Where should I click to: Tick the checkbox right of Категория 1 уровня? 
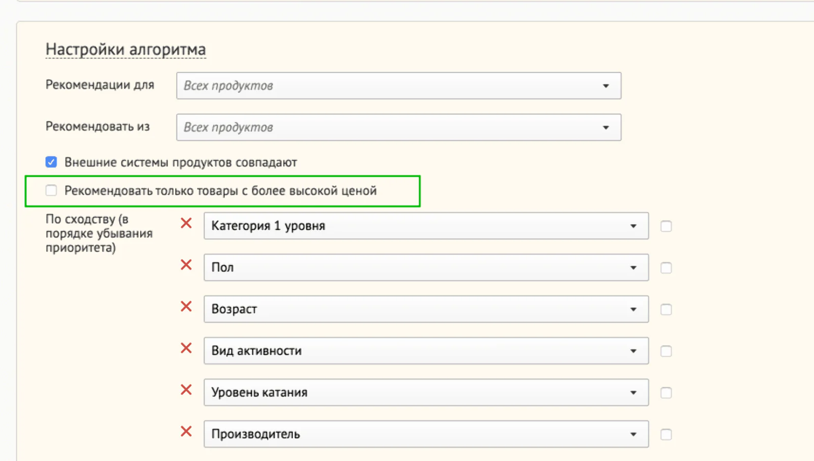pyautogui.click(x=666, y=226)
